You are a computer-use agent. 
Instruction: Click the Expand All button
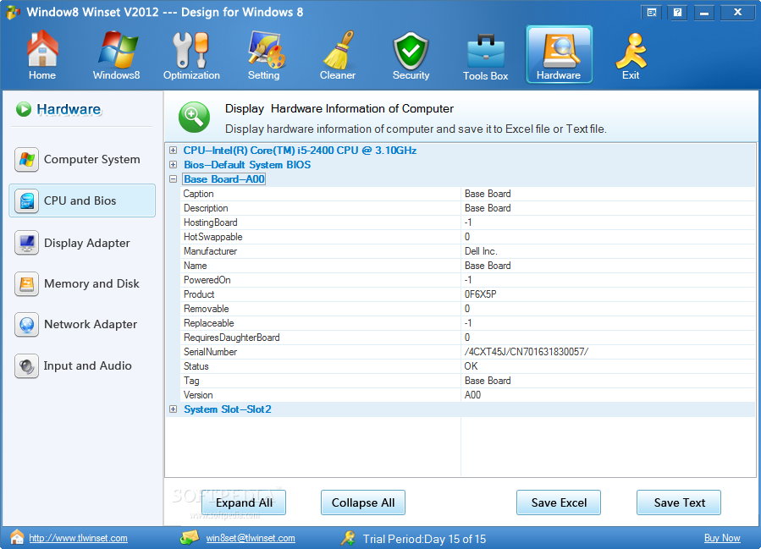[x=244, y=502]
